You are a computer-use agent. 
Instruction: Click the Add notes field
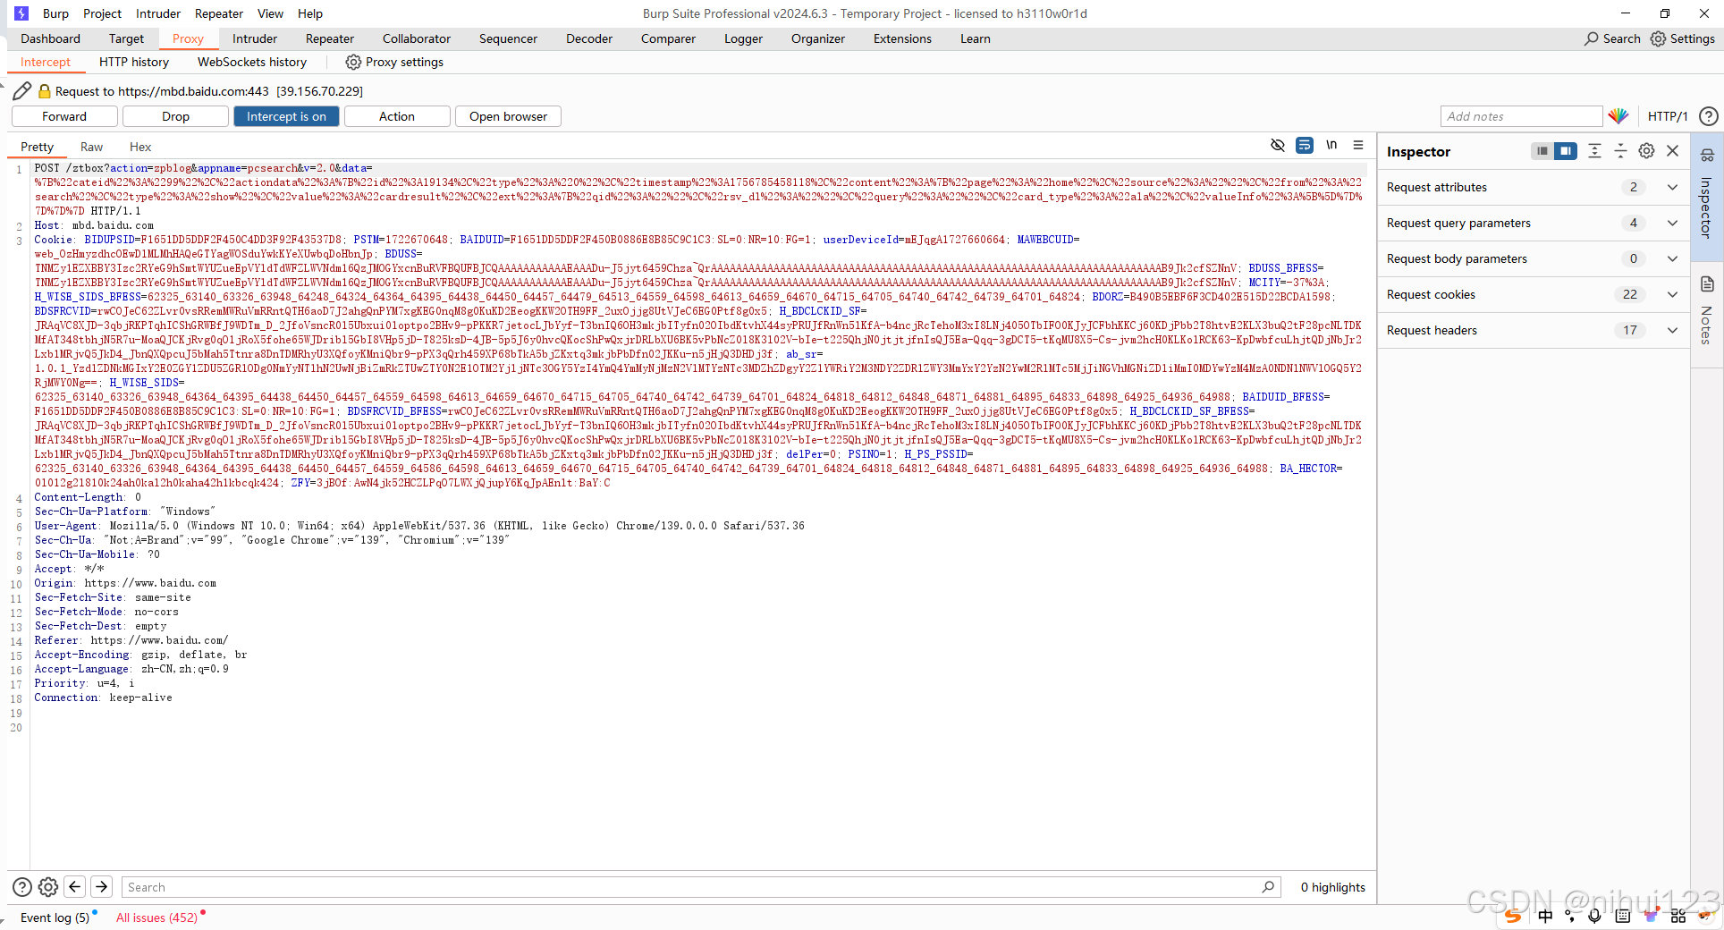[x=1521, y=116]
